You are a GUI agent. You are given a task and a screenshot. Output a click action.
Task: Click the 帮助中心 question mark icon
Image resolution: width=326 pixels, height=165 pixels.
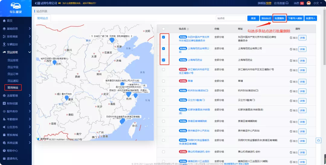pyautogui.click(x=4, y=151)
